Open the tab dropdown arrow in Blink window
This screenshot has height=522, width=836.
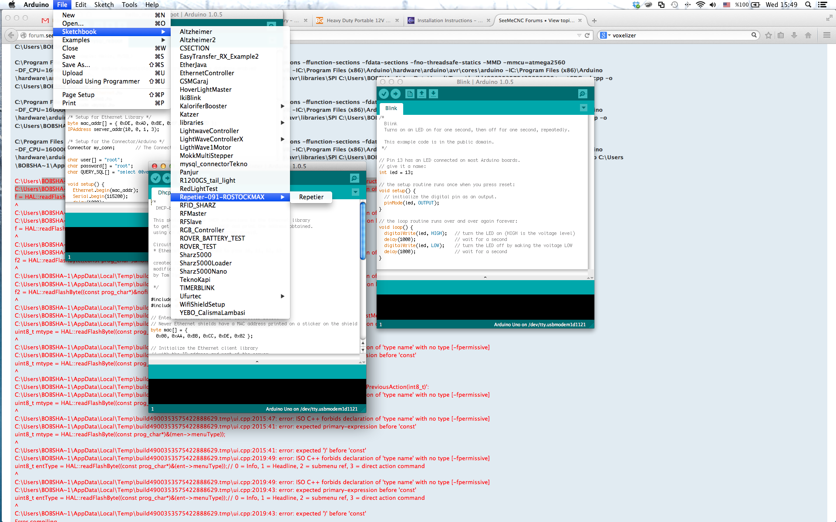[583, 108]
